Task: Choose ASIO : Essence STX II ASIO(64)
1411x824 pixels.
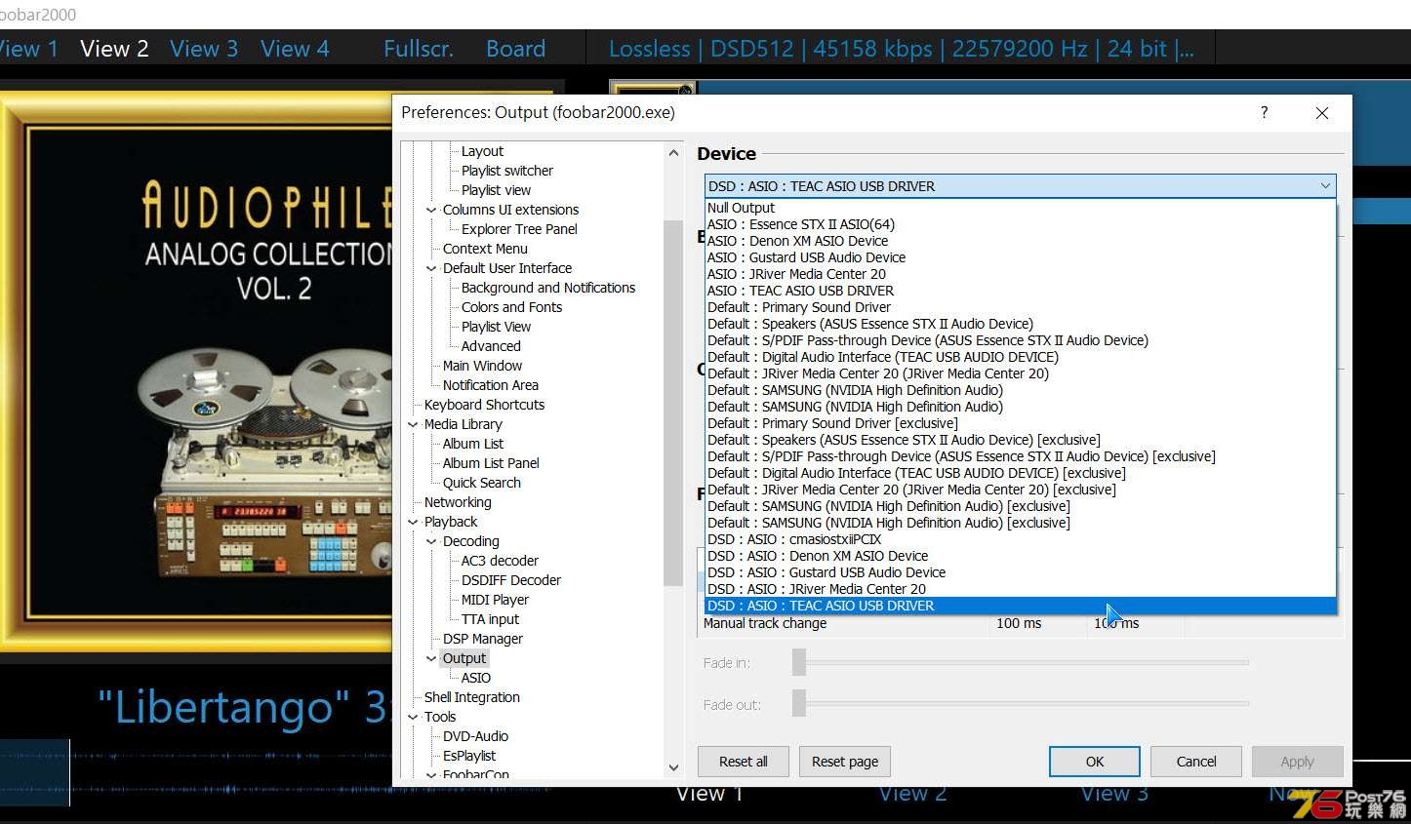Action: (x=1020, y=224)
